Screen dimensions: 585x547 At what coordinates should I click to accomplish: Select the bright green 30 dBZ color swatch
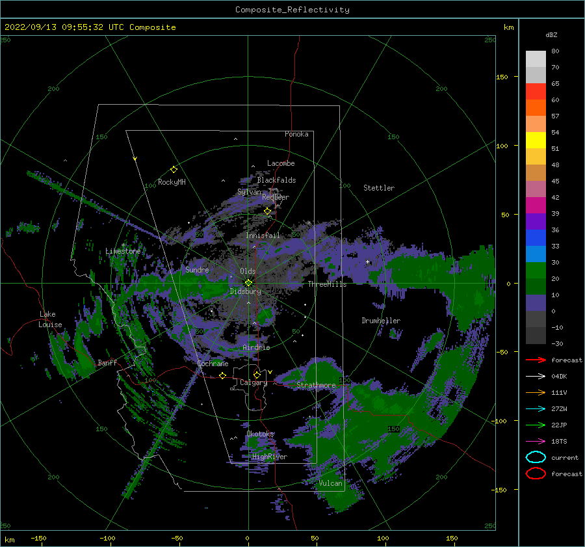click(x=536, y=270)
